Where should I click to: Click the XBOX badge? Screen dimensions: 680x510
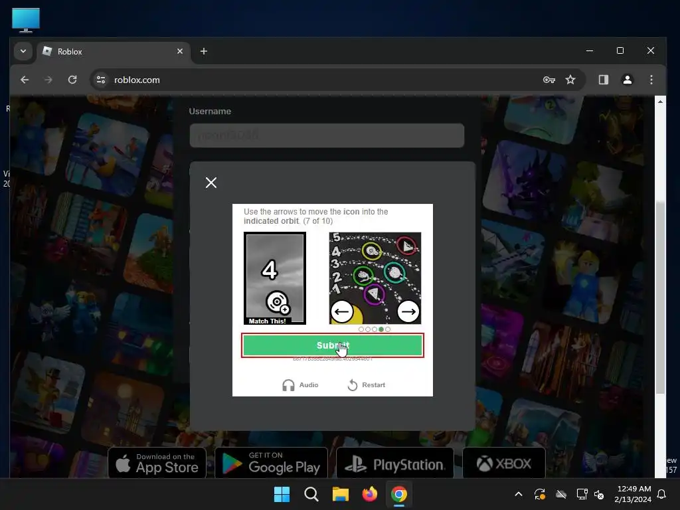(504, 463)
